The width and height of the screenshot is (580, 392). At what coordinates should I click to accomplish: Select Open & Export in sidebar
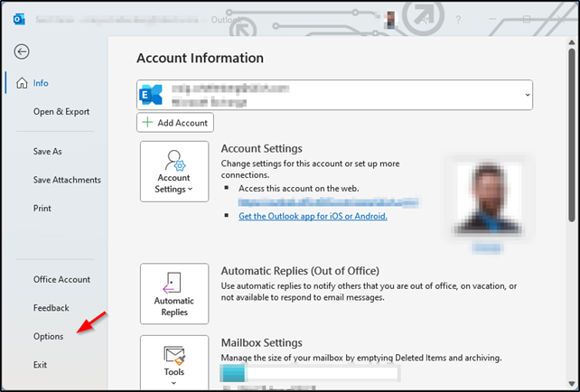(61, 112)
